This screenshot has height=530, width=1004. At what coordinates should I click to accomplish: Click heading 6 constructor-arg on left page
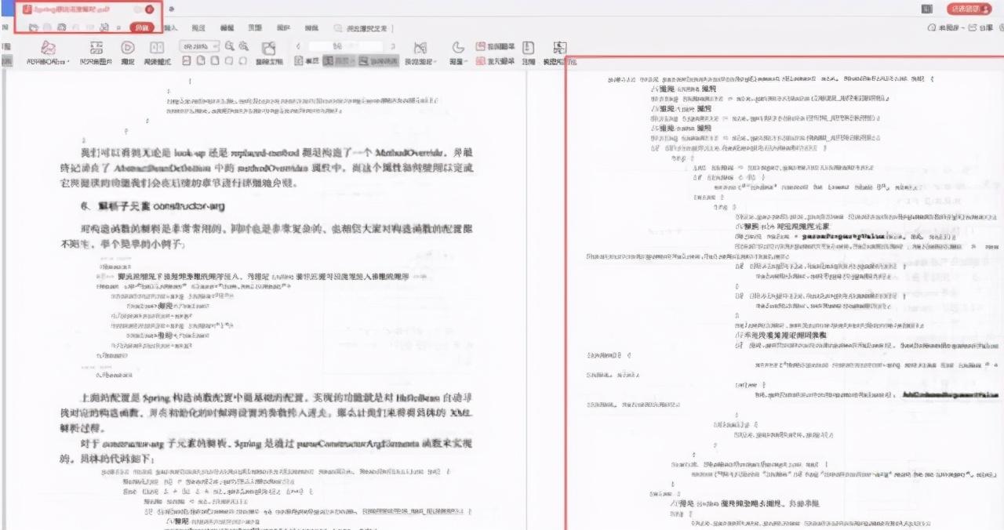[154, 206]
